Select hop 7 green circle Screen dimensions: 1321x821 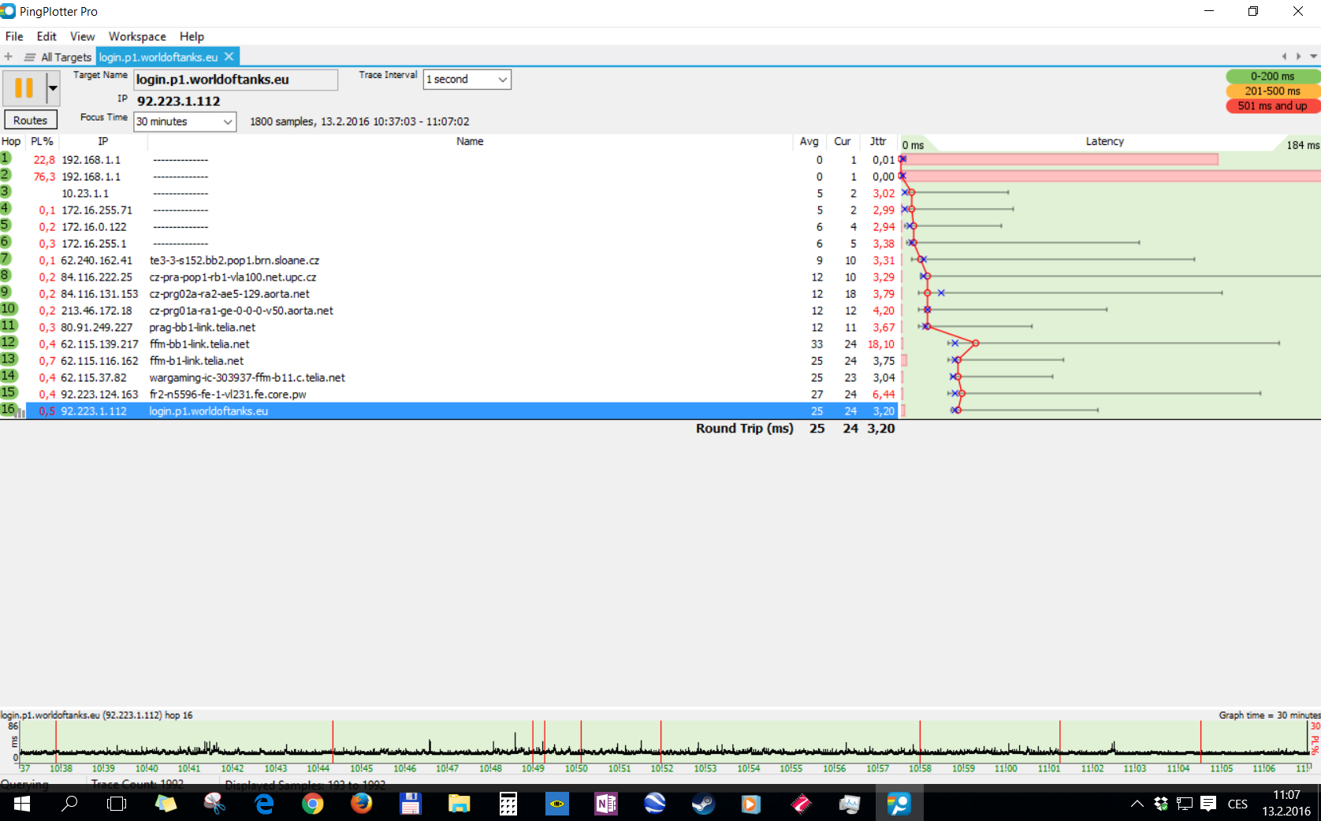click(x=6, y=258)
